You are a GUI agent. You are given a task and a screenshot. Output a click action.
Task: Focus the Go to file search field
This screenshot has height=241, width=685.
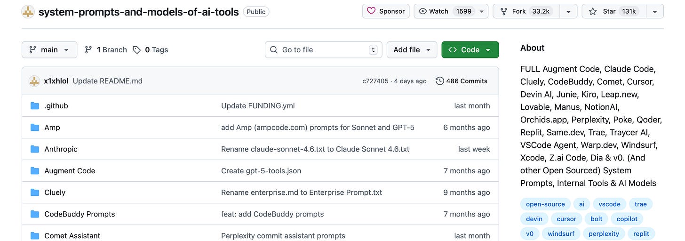[x=324, y=49]
